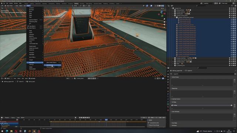The height and width of the screenshot is (133, 237).
Task: Click the blue current-frame marker on the timeline
Action: [106, 120]
